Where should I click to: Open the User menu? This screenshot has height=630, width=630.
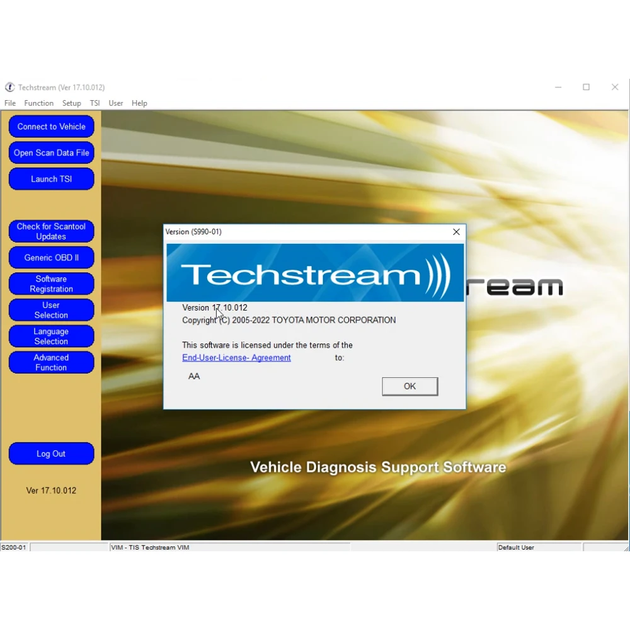116,103
